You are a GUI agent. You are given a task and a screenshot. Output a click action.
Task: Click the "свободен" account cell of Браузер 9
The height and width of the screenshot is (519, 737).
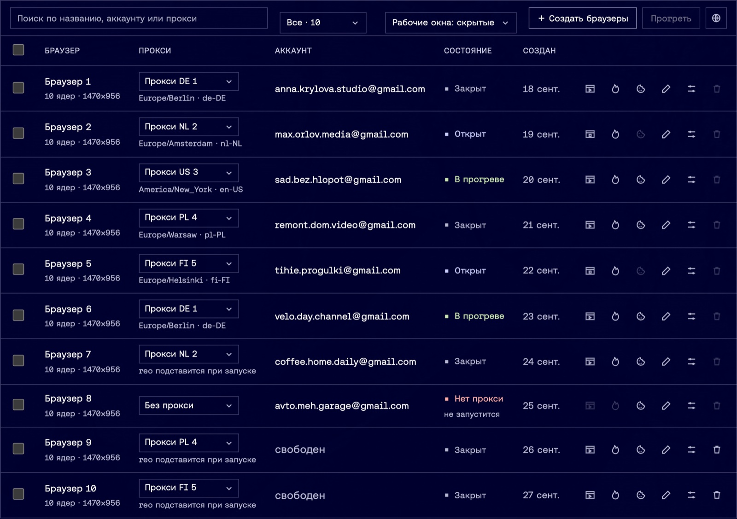pos(300,449)
